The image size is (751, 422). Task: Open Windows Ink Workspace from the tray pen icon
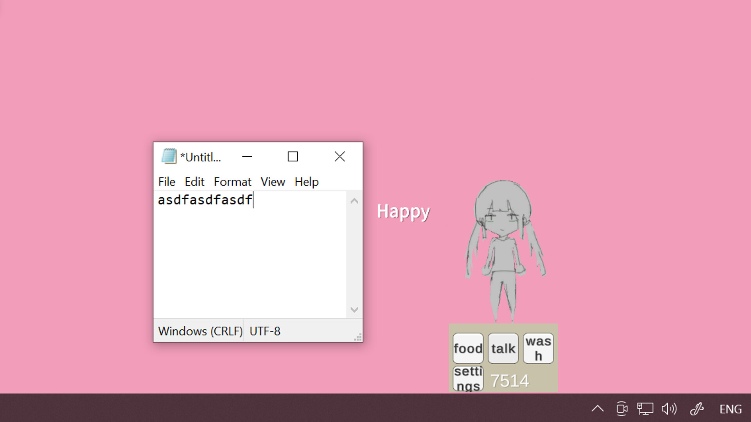(697, 408)
